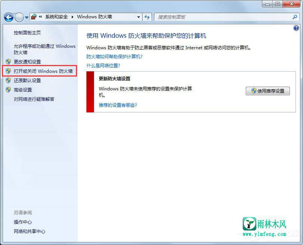
Task: Click the grayed Forward navigation arrow
Action: 19,17
